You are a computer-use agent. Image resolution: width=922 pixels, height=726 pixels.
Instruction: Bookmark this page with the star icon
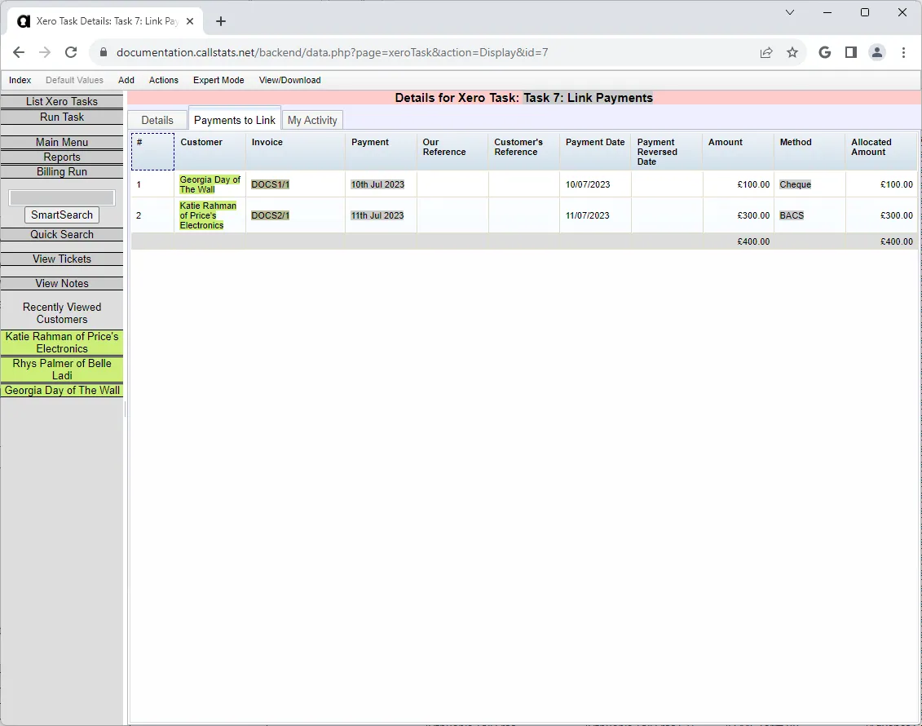[x=792, y=52]
